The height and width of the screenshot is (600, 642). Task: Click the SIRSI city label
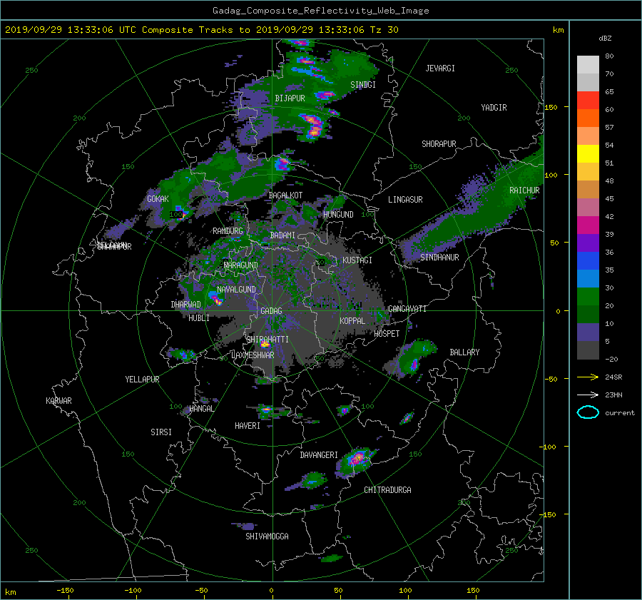click(161, 432)
